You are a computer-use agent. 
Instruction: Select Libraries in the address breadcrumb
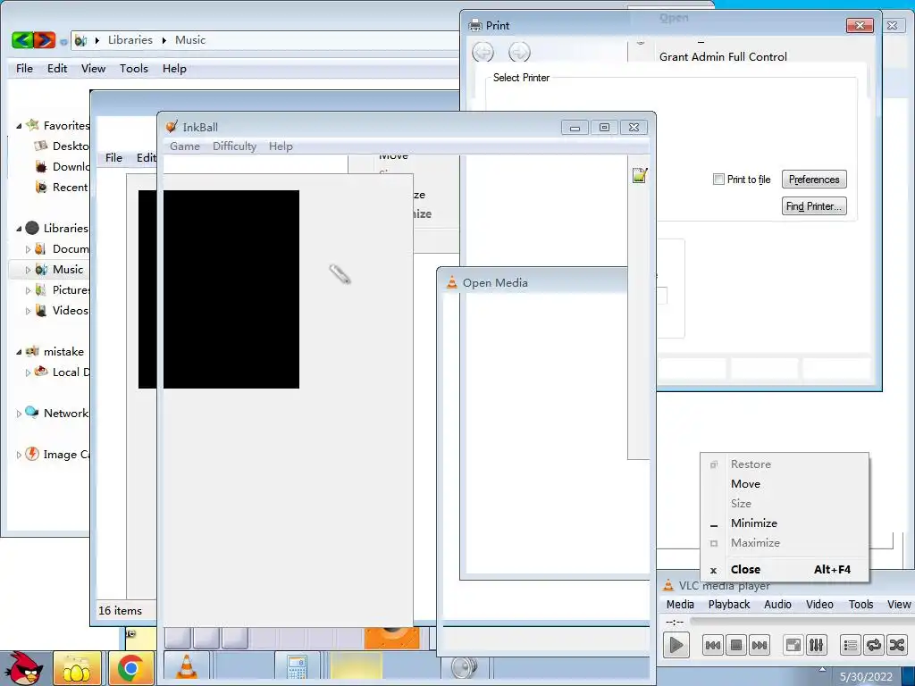click(130, 39)
